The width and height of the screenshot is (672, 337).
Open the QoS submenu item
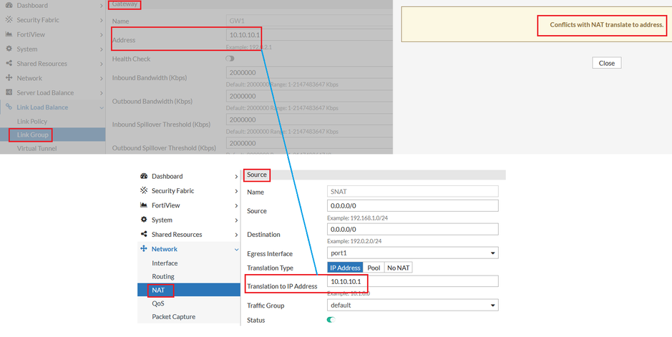click(x=189, y=303)
